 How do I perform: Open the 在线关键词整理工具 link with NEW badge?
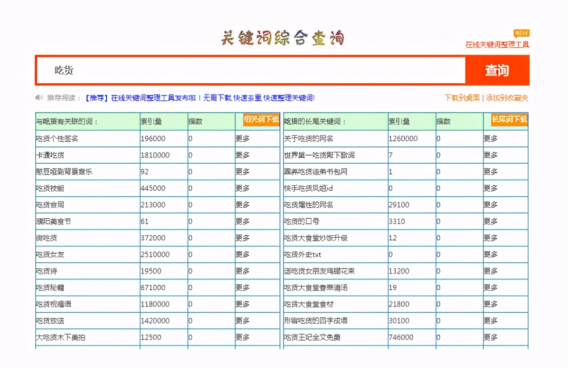coord(498,44)
